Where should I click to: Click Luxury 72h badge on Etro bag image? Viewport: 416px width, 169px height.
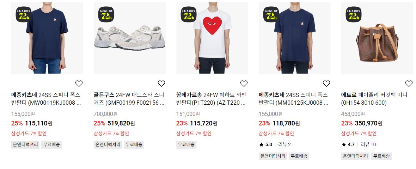click(x=354, y=14)
